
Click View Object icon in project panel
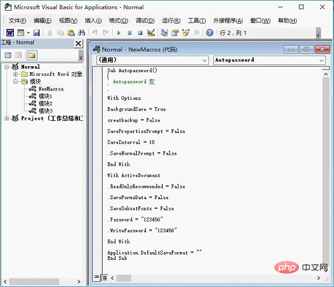tap(18, 55)
